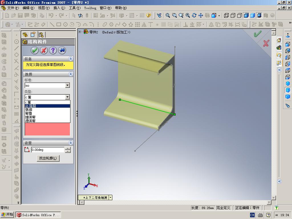The image size is (292, 219).
Task: Expand the toolbar overflow chevron at far right
Action: (290, 23)
